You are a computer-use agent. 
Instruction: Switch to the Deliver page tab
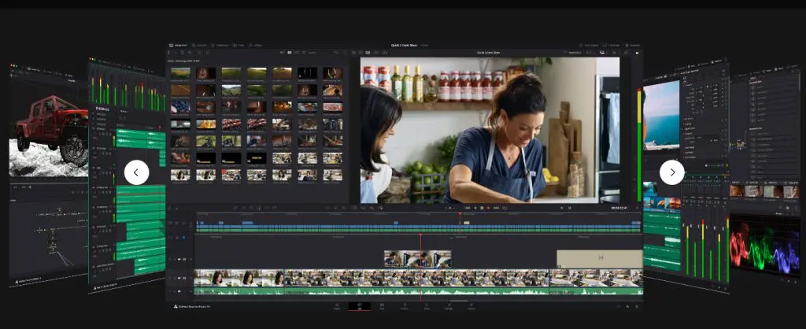click(471, 306)
